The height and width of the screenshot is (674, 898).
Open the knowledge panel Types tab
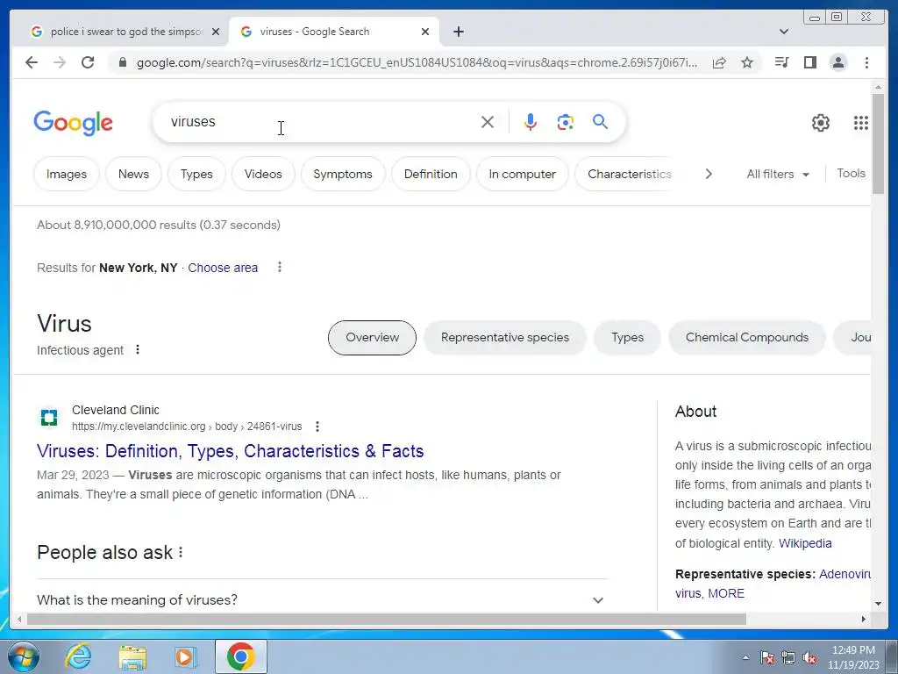(x=627, y=338)
